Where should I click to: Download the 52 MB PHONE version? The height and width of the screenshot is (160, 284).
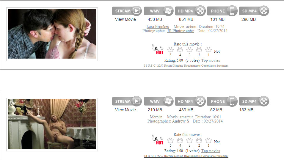coord(222,101)
